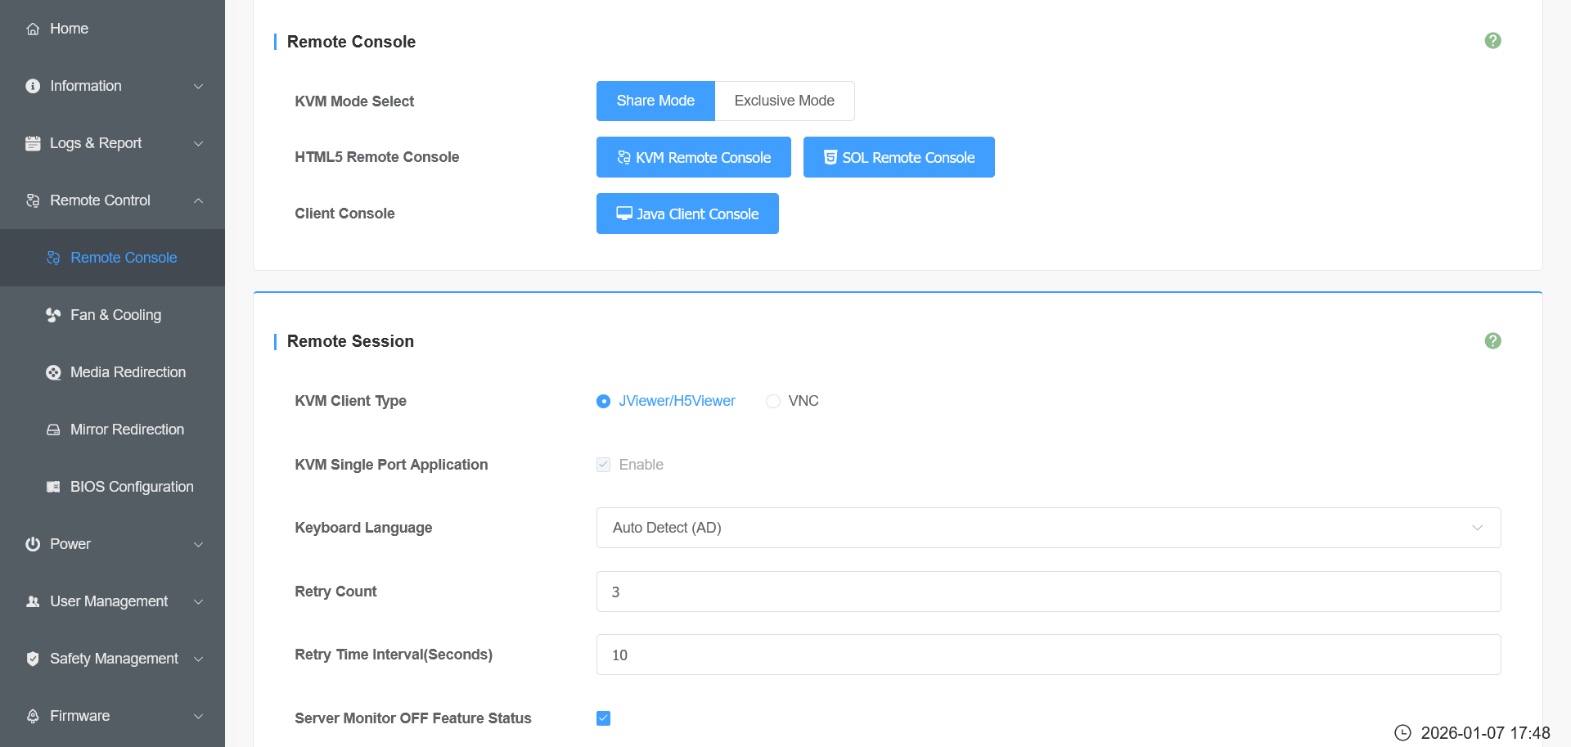Screen dimensions: 1571x747
Task: Open help for Remote Console section
Action: pos(1492,41)
